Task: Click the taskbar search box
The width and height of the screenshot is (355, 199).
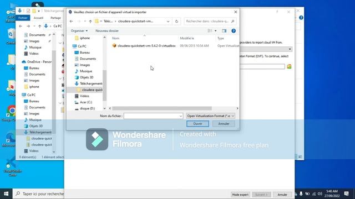Action: pos(38,194)
